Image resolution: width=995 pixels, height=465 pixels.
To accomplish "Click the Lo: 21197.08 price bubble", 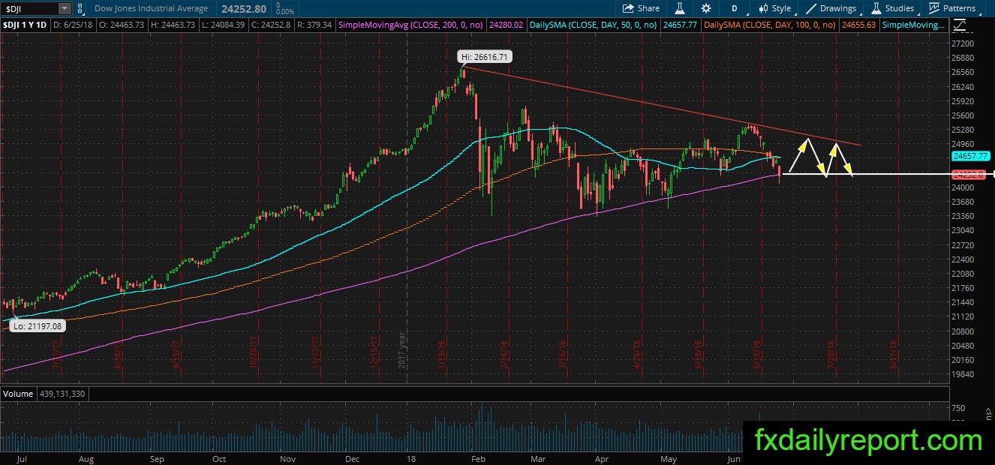I will (x=38, y=325).
